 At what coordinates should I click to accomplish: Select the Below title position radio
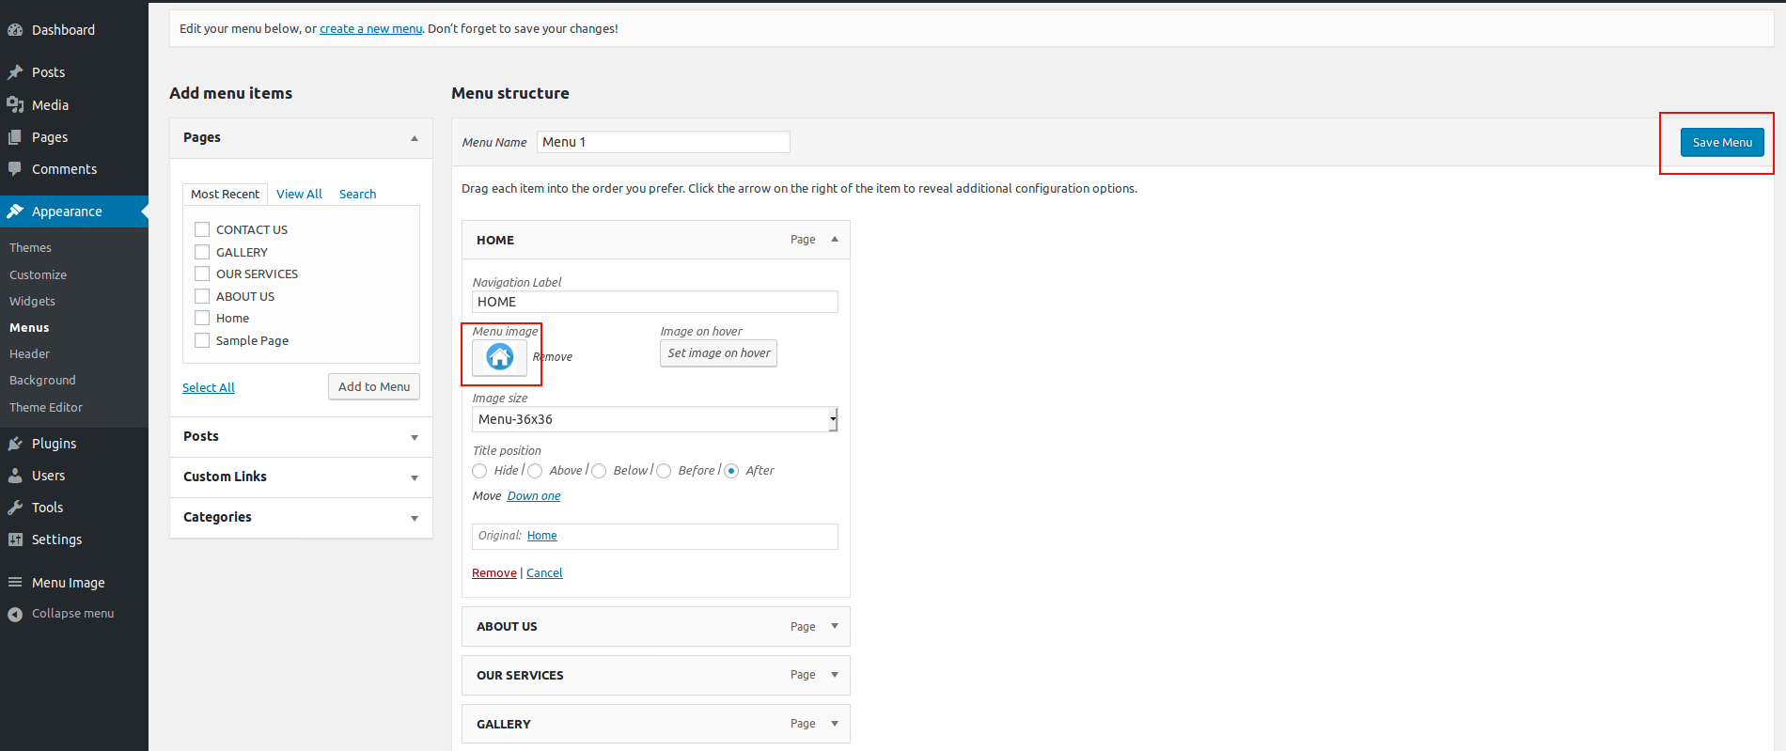pos(599,471)
